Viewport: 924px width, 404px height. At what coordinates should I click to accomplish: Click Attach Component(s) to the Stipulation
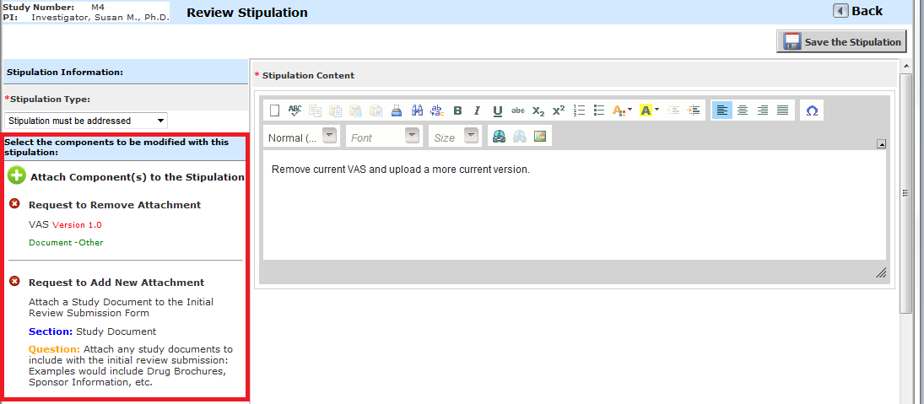[126, 176]
